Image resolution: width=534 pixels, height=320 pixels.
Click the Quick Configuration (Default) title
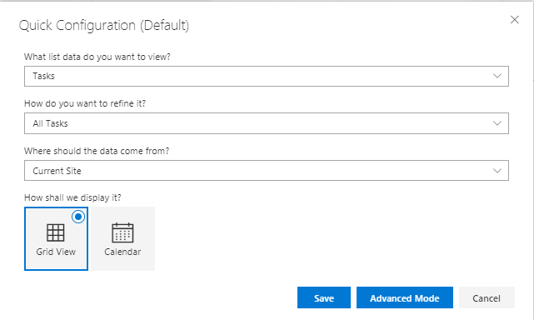point(104,26)
